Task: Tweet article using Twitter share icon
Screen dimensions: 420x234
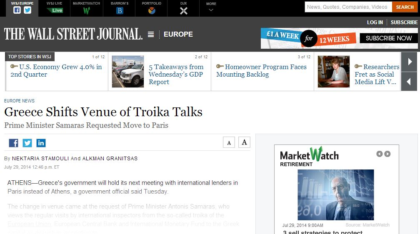Action: point(27,143)
